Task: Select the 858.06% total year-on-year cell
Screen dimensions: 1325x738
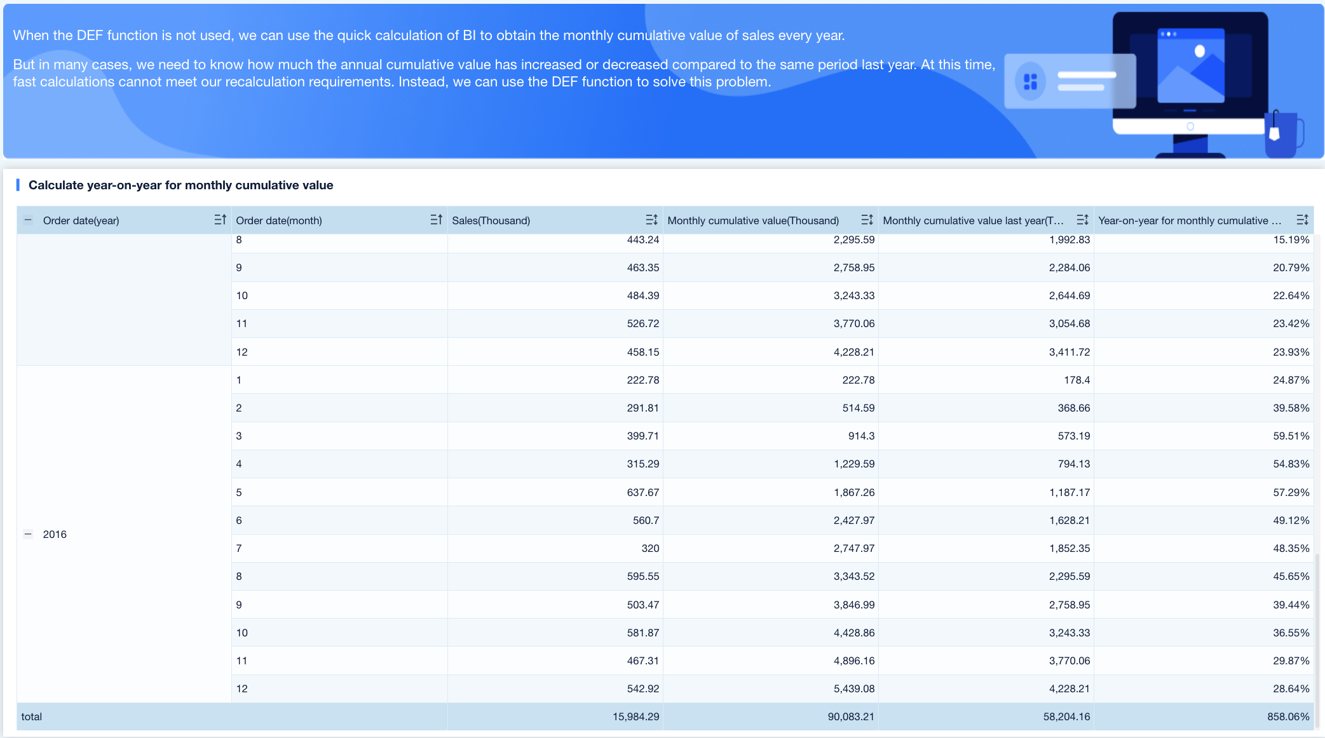Action: click(1288, 716)
